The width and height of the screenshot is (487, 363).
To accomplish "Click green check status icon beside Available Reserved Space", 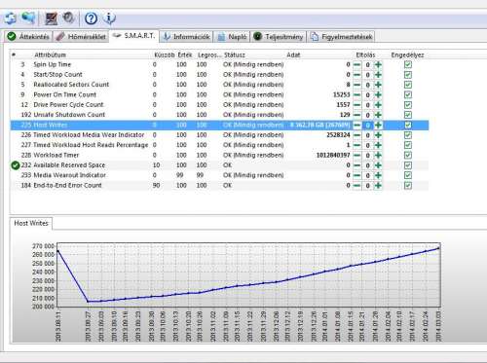I will tap(16, 165).
